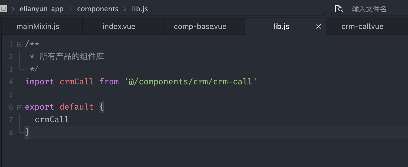The height and width of the screenshot is (167, 408).
Task: Click the elianyun_app breadcrumb
Action: pyautogui.click(x=41, y=9)
